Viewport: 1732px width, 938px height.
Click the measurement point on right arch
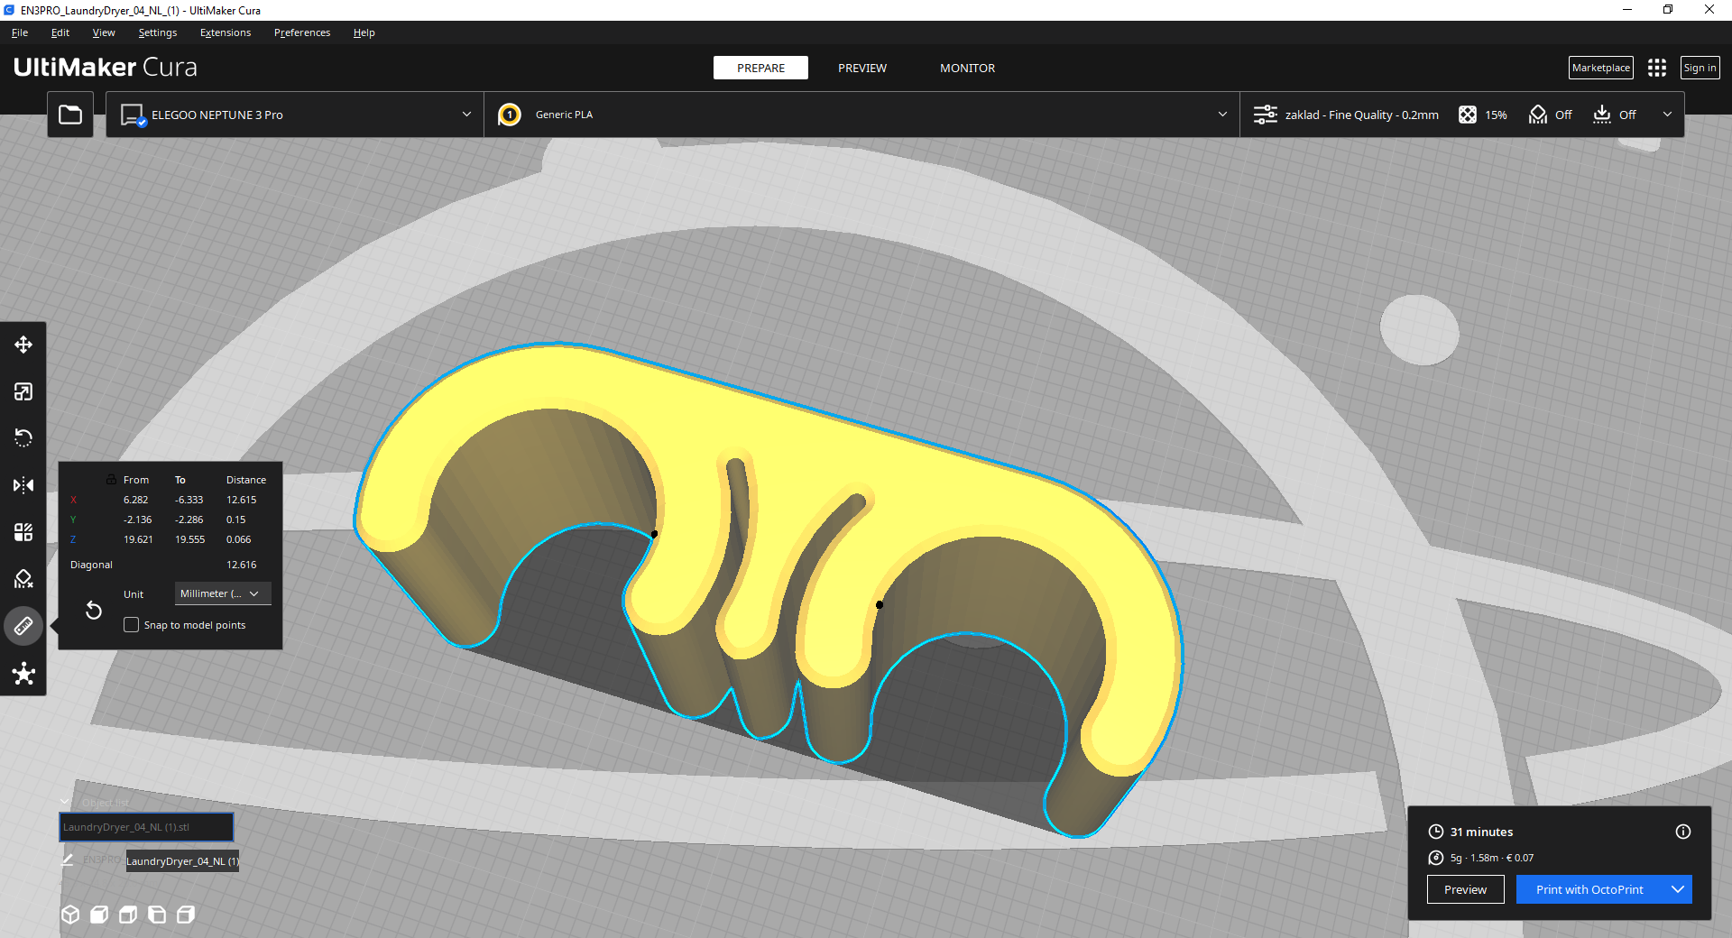coord(880,604)
